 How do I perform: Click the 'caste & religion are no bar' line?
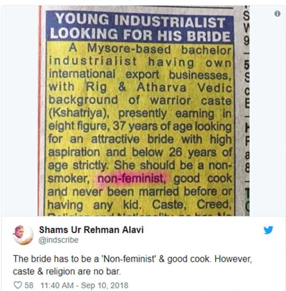pyautogui.click(x=67, y=272)
